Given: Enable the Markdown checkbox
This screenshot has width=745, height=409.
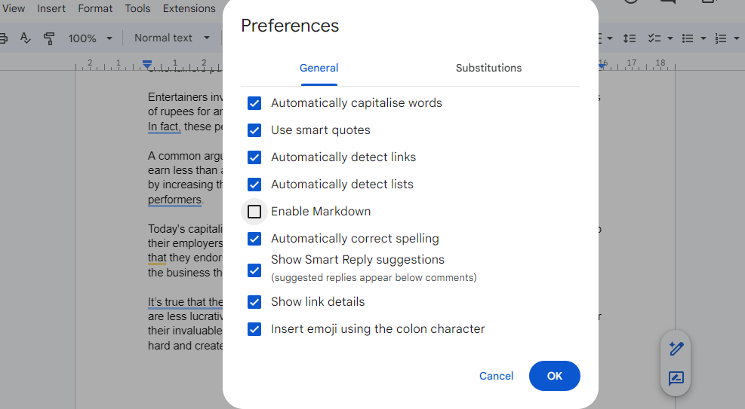Looking at the screenshot, I should tap(254, 212).
